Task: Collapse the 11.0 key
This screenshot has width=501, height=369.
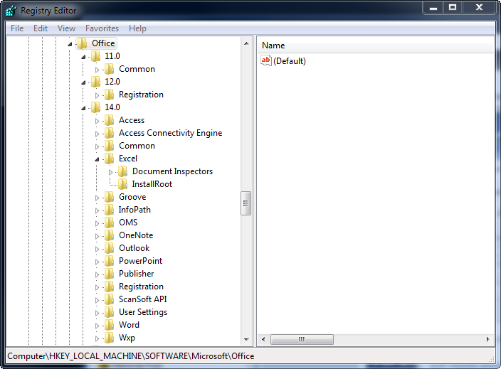Action: (83, 57)
